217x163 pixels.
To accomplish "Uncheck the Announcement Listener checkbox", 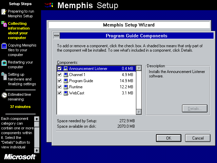I will click(60, 69).
